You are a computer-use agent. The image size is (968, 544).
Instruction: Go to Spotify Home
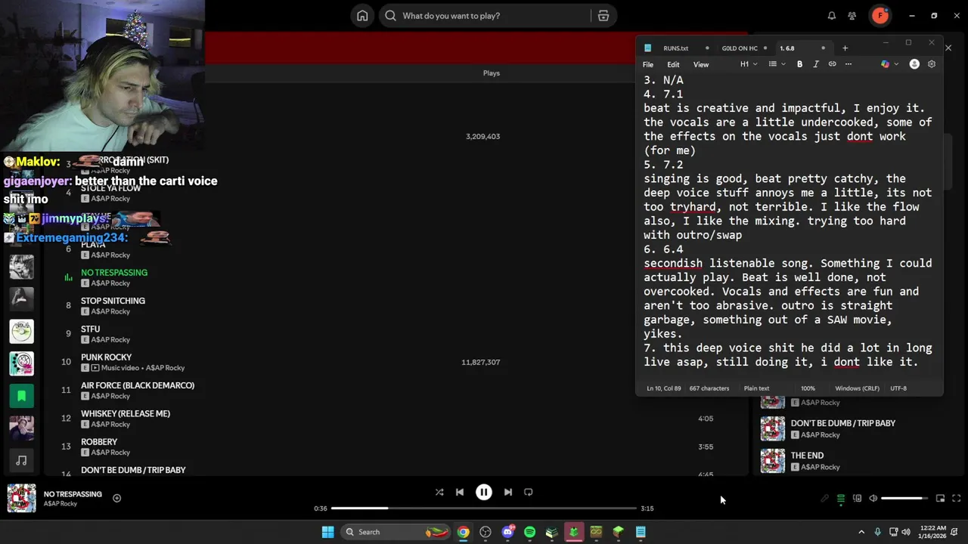[x=362, y=16]
